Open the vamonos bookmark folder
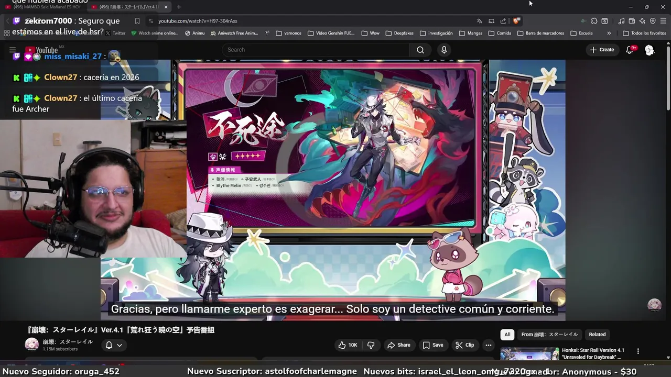This screenshot has height=377, width=671. (x=288, y=33)
